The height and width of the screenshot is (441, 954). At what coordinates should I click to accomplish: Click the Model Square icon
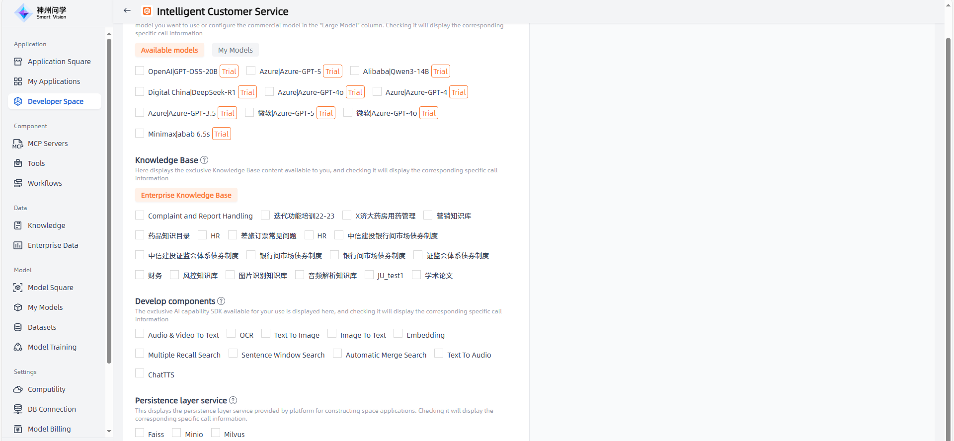pyautogui.click(x=18, y=288)
